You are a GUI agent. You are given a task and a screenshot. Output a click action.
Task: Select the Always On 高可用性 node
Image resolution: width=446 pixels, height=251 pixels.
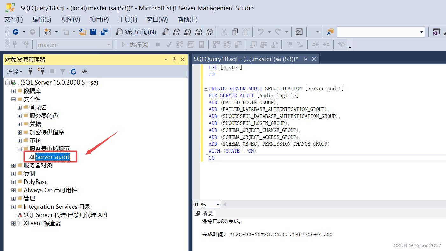pos(50,190)
